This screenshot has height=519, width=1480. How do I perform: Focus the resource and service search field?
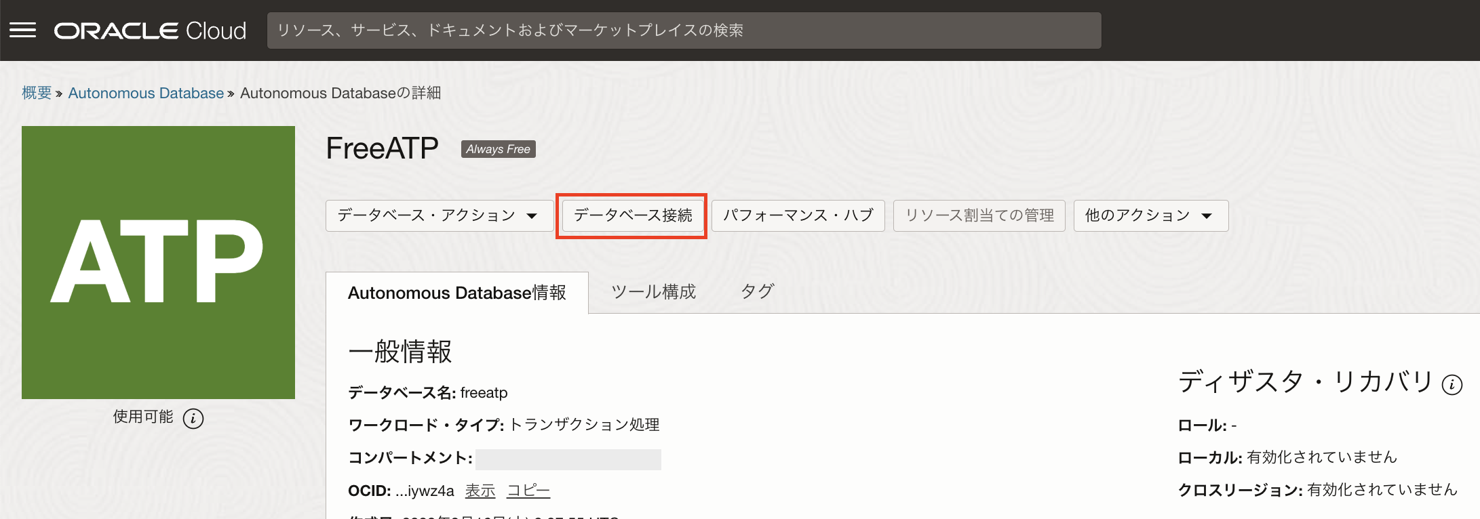(x=684, y=30)
